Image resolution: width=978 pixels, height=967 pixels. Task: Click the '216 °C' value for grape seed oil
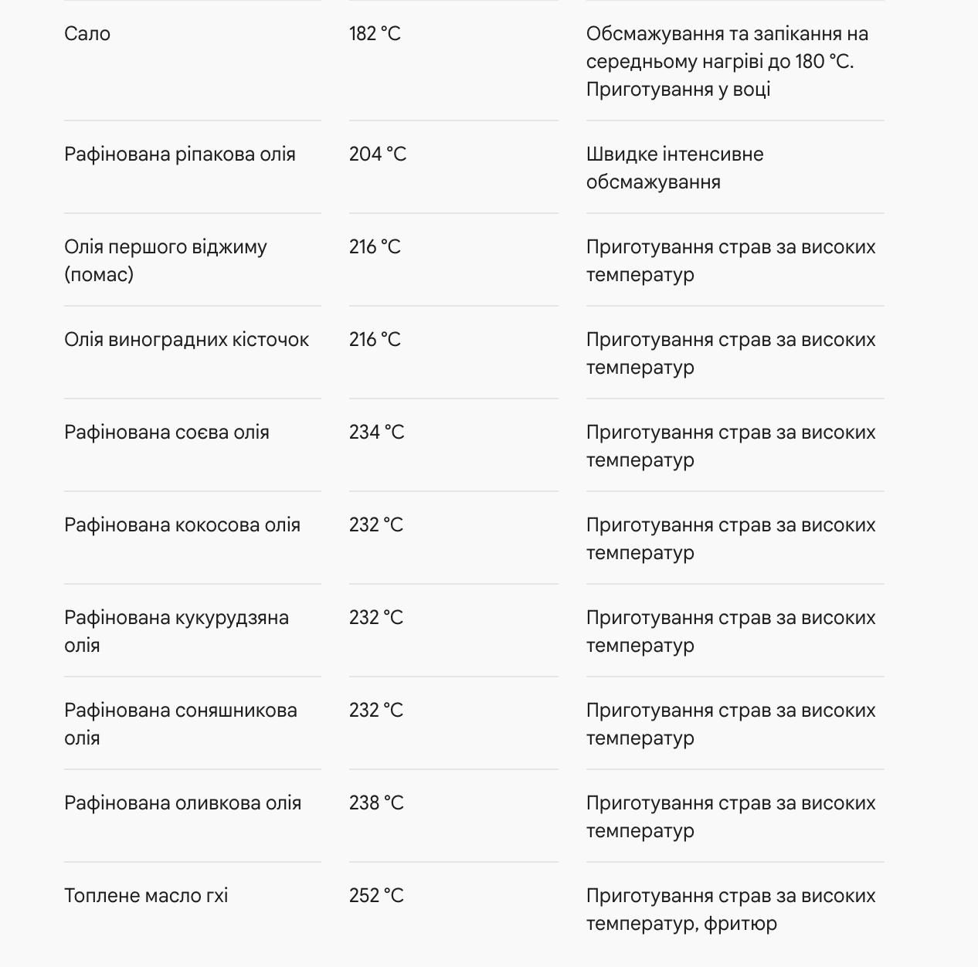(375, 340)
